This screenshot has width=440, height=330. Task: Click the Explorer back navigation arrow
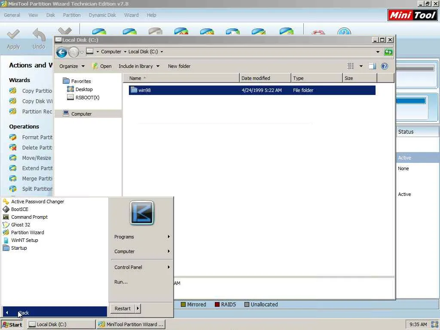coord(61,52)
